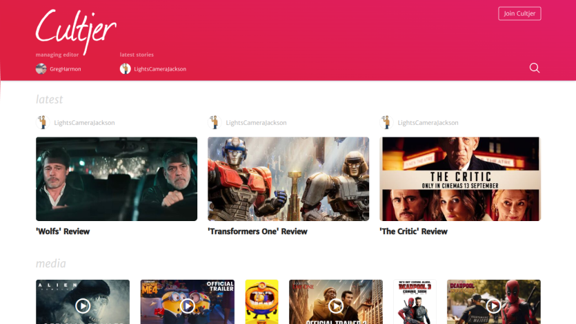This screenshot has height=324, width=576.
Task: Play the Alien trailer video
Action: click(x=83, y=305)
